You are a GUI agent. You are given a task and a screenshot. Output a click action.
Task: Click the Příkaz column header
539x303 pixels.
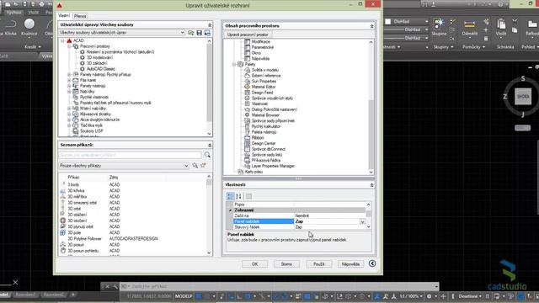73,178
